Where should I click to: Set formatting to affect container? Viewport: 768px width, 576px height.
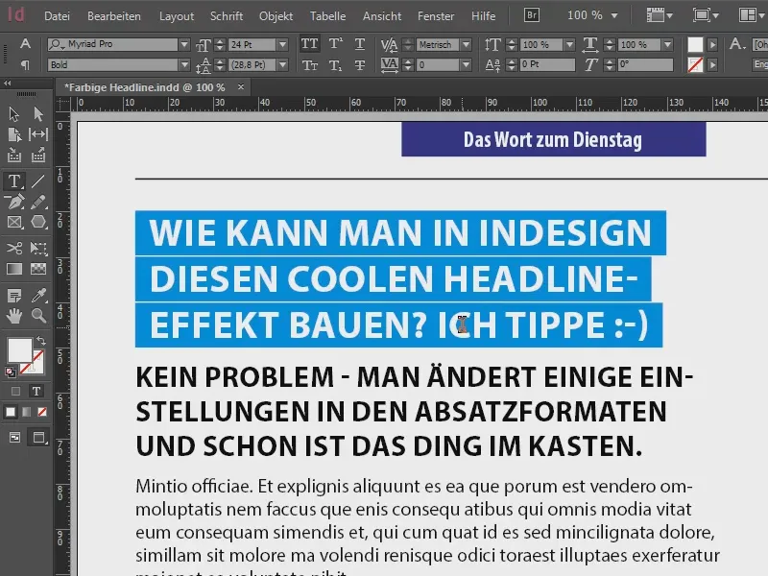pyautogui.click(x=15, y=392)
